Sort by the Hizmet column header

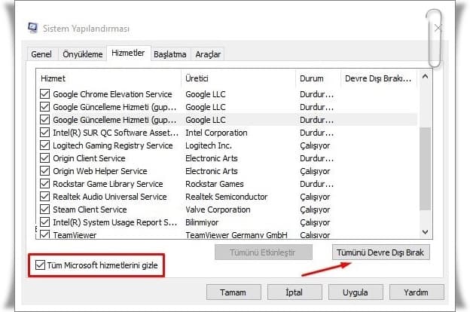tap(108, 78)
